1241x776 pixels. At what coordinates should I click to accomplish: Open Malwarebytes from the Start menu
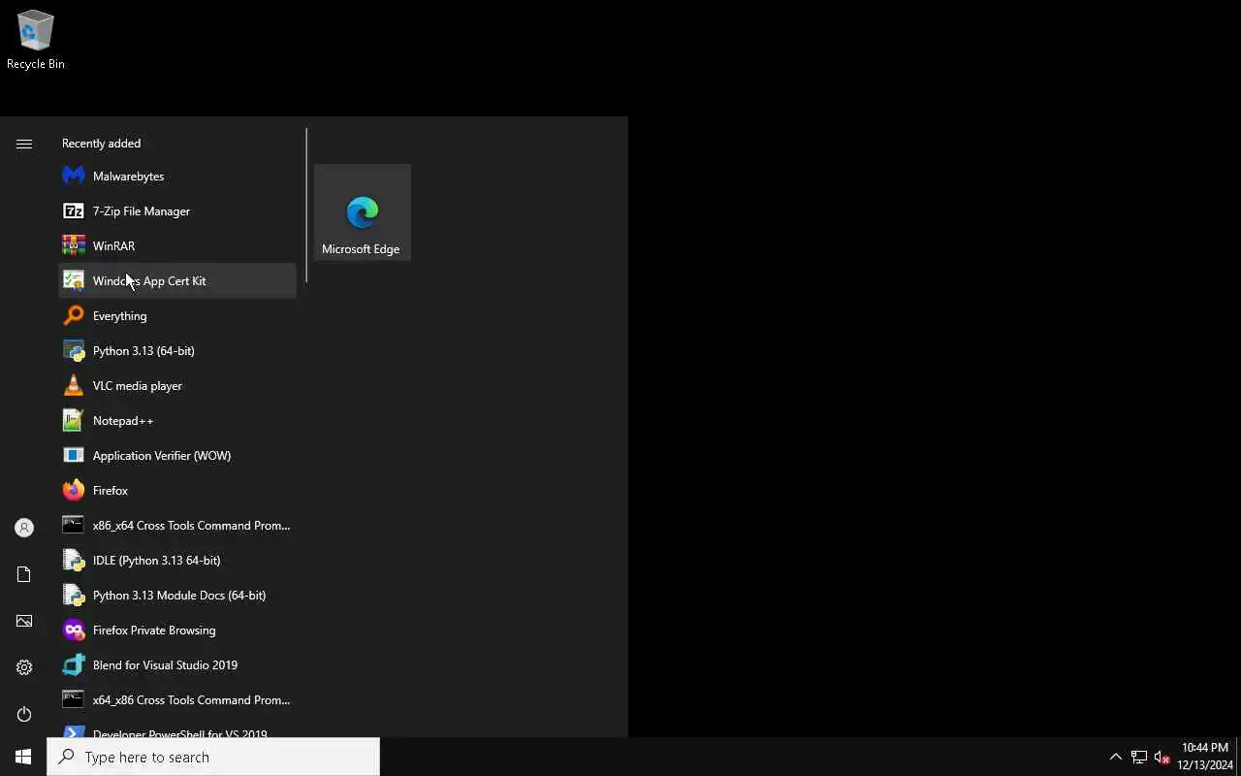[177, 177]
